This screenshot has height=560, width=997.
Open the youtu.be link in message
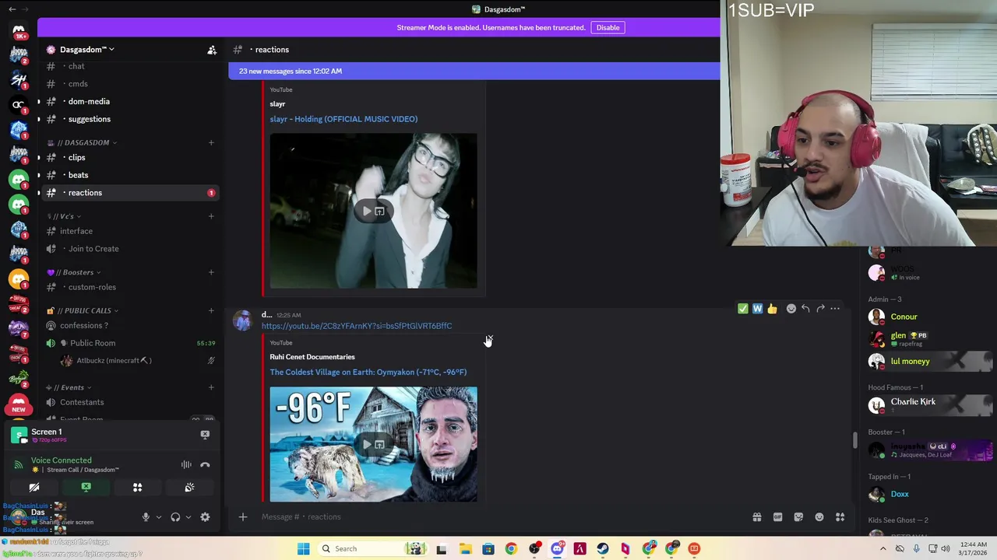click(x=357, y=326)
